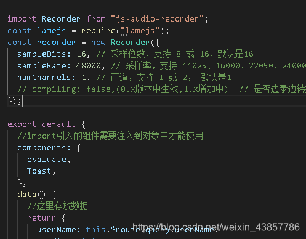
Task: Click the require function call
Action: click(x=99, y=31)
